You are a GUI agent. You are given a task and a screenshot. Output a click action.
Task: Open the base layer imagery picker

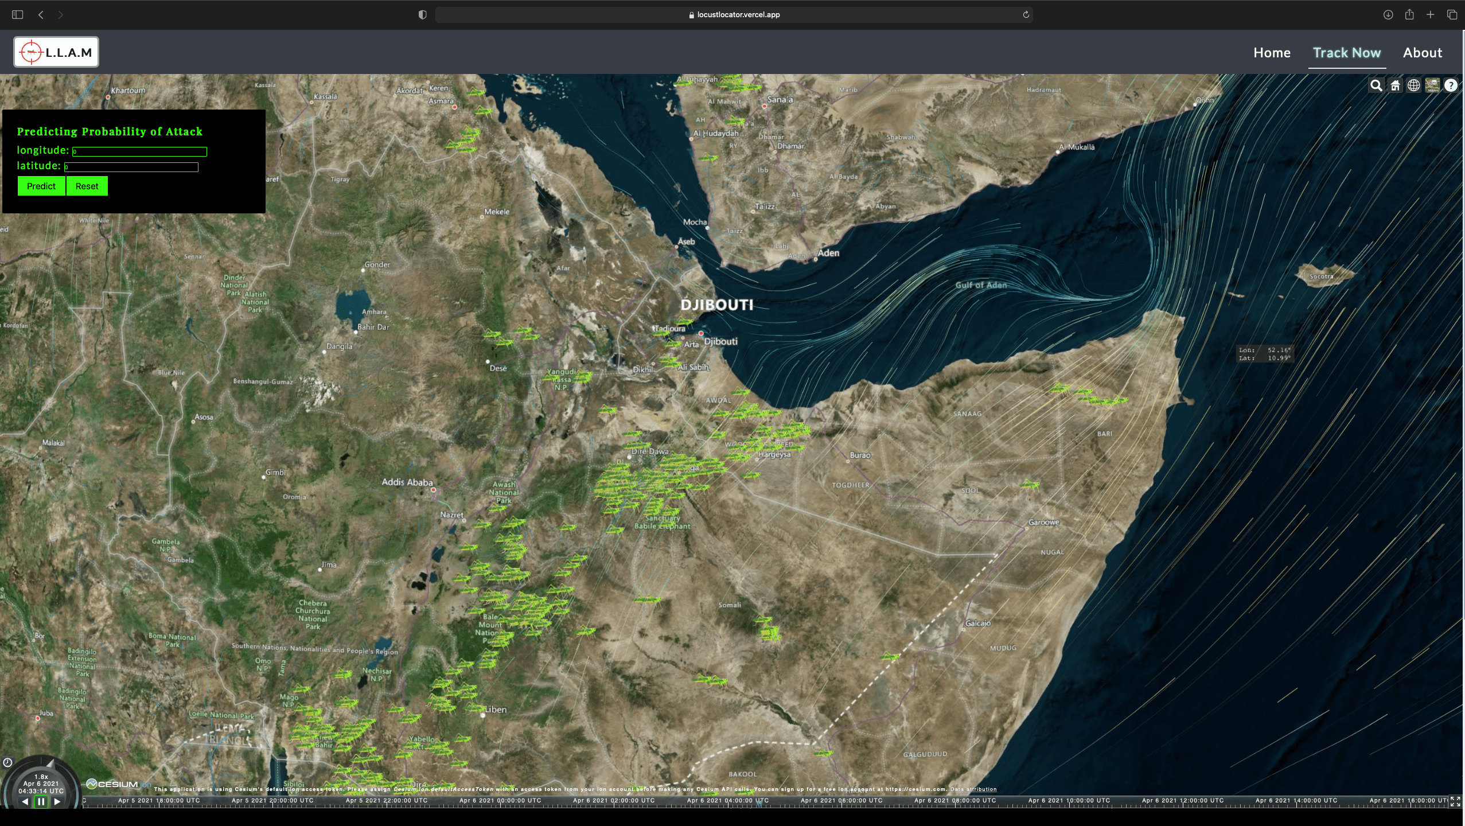tap(1432, 85)
